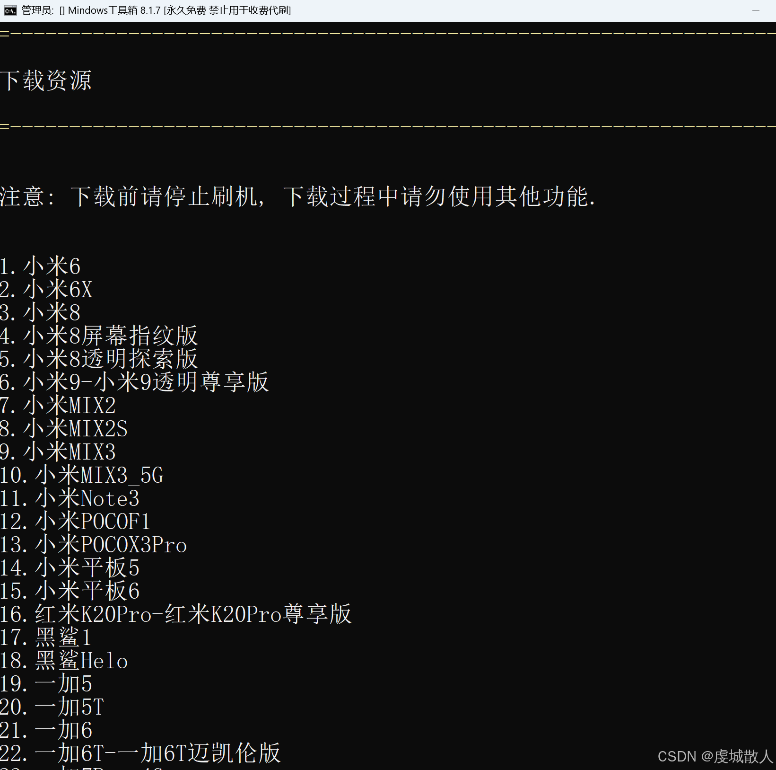Select entry '19. 一加5'
The height and width of the screenshot is (770, 776).
(x=46, y=683)
